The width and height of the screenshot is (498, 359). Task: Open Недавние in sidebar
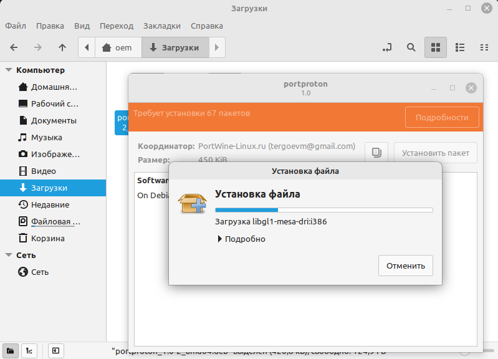[53, 204]
